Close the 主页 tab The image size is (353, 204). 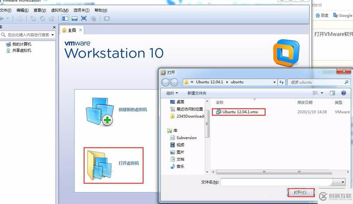[80, 30]
